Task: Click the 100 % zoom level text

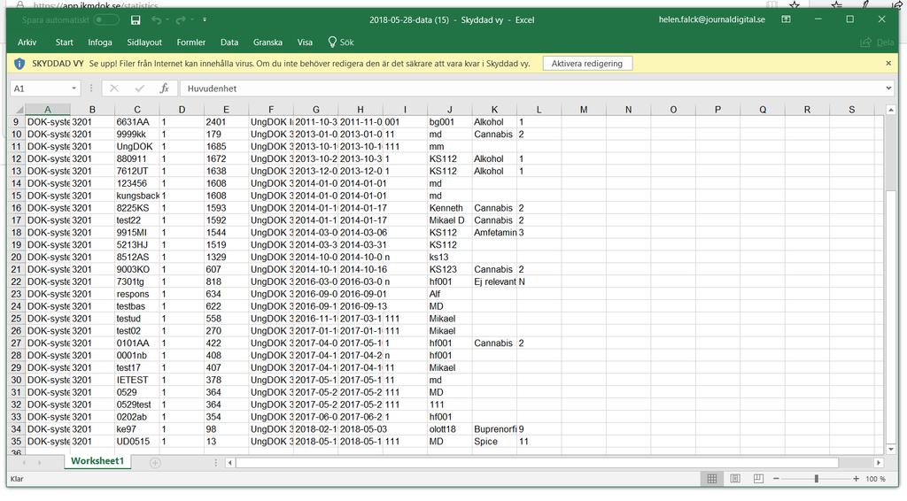Action: (875, 479)
